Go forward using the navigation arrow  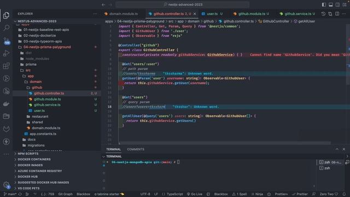(x=110, y=5)
